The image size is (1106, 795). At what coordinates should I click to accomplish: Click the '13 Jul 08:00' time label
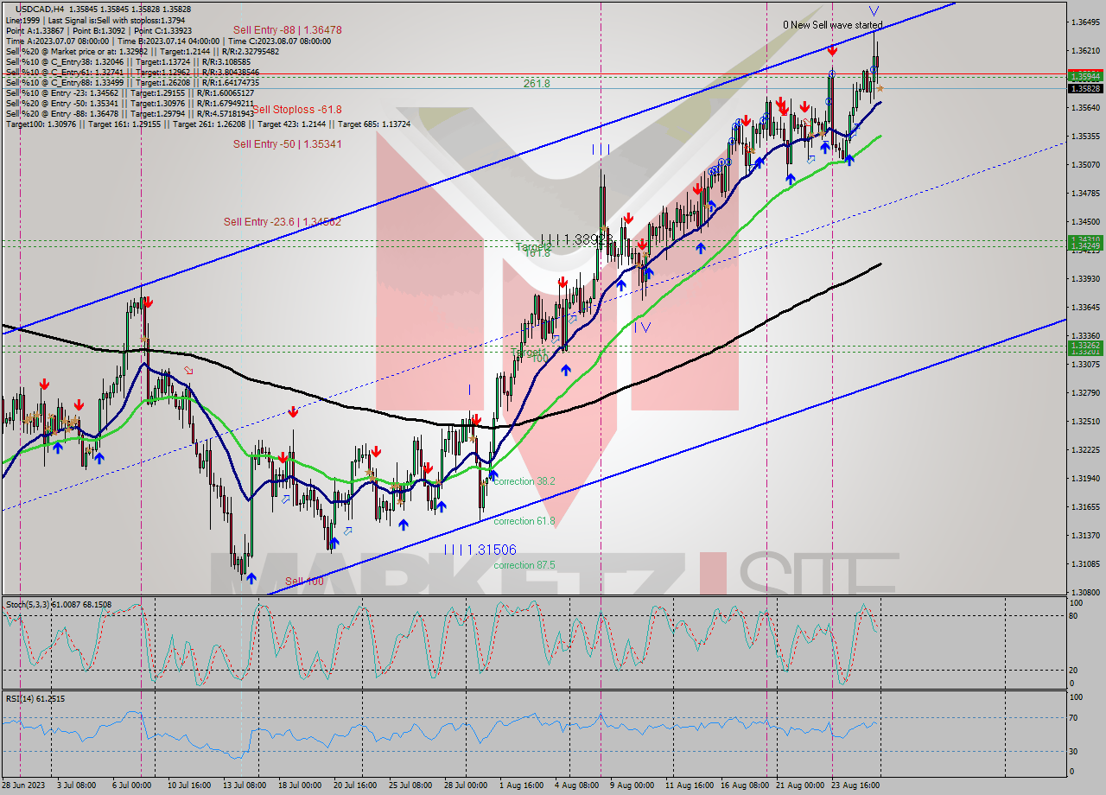[x=244, y=785]
